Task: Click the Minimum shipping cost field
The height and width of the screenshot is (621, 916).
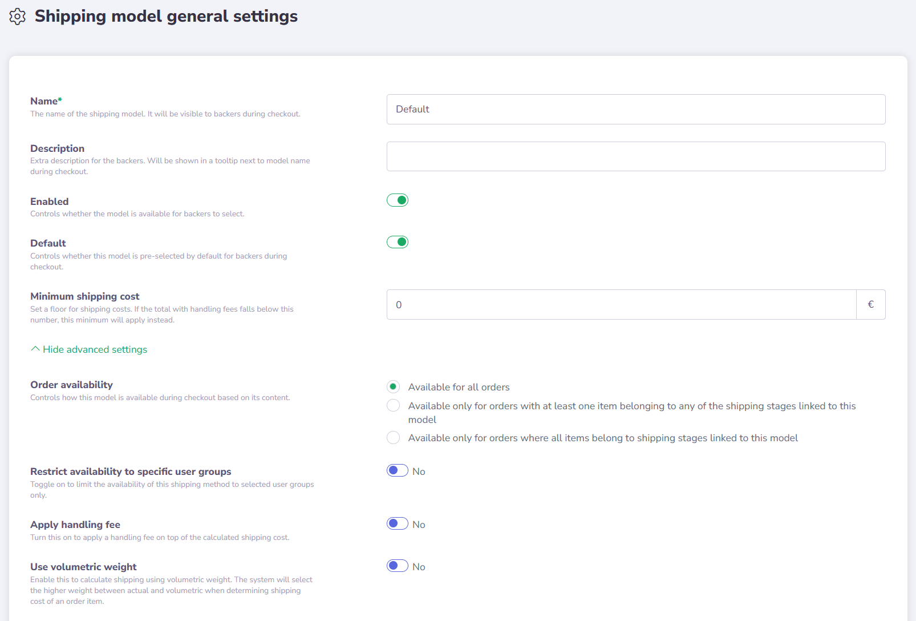Action: (621, 305)
